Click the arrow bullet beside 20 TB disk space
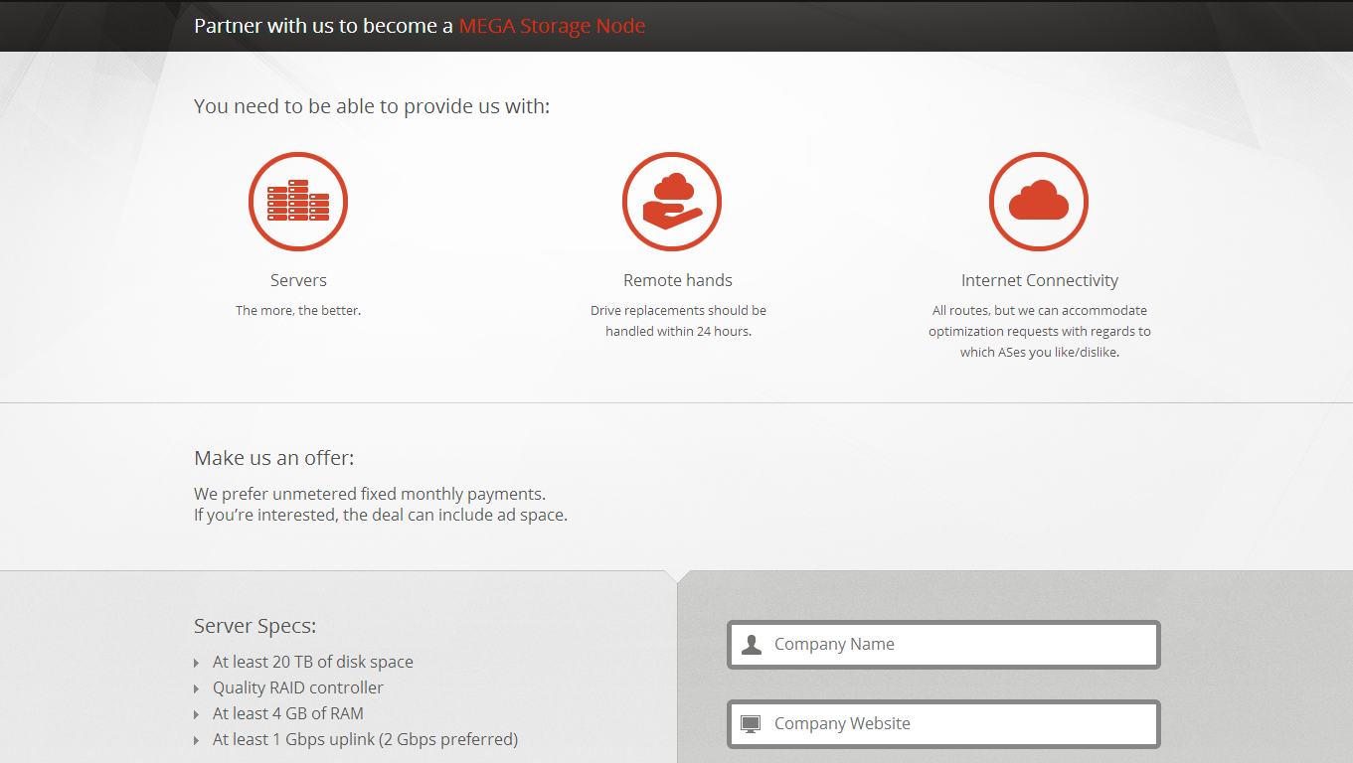The image size is (1353, 763). 197,663
